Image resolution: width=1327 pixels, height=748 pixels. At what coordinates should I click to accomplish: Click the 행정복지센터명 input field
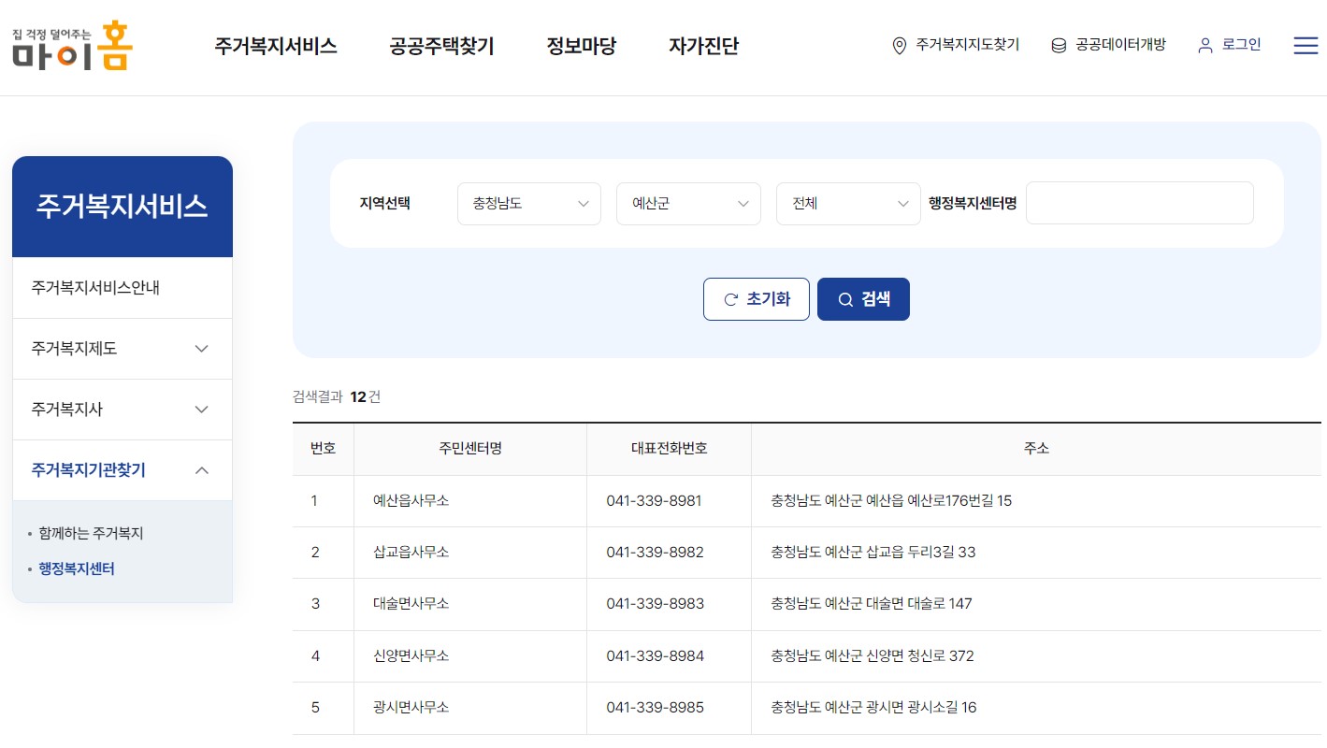(1139, 202)
